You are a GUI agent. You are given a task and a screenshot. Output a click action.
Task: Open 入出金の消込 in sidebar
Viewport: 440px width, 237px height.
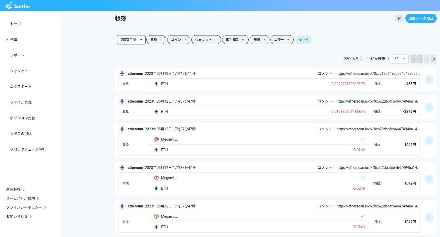pos(21,134)
